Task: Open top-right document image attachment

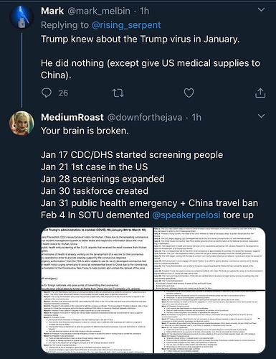Action: click(209, 258)
